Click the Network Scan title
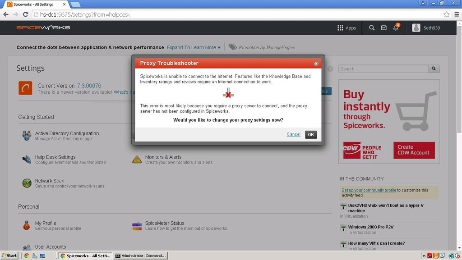This screenshot has height=260, width=462. [50, 181]
